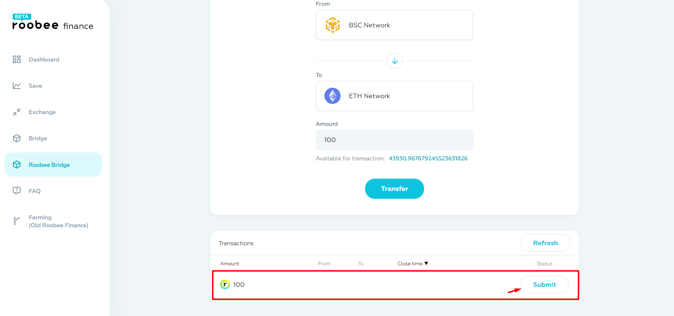Swap networks with the down arrow button
Viewport: 674px width, 316px height.
click(x=395, y=61)
